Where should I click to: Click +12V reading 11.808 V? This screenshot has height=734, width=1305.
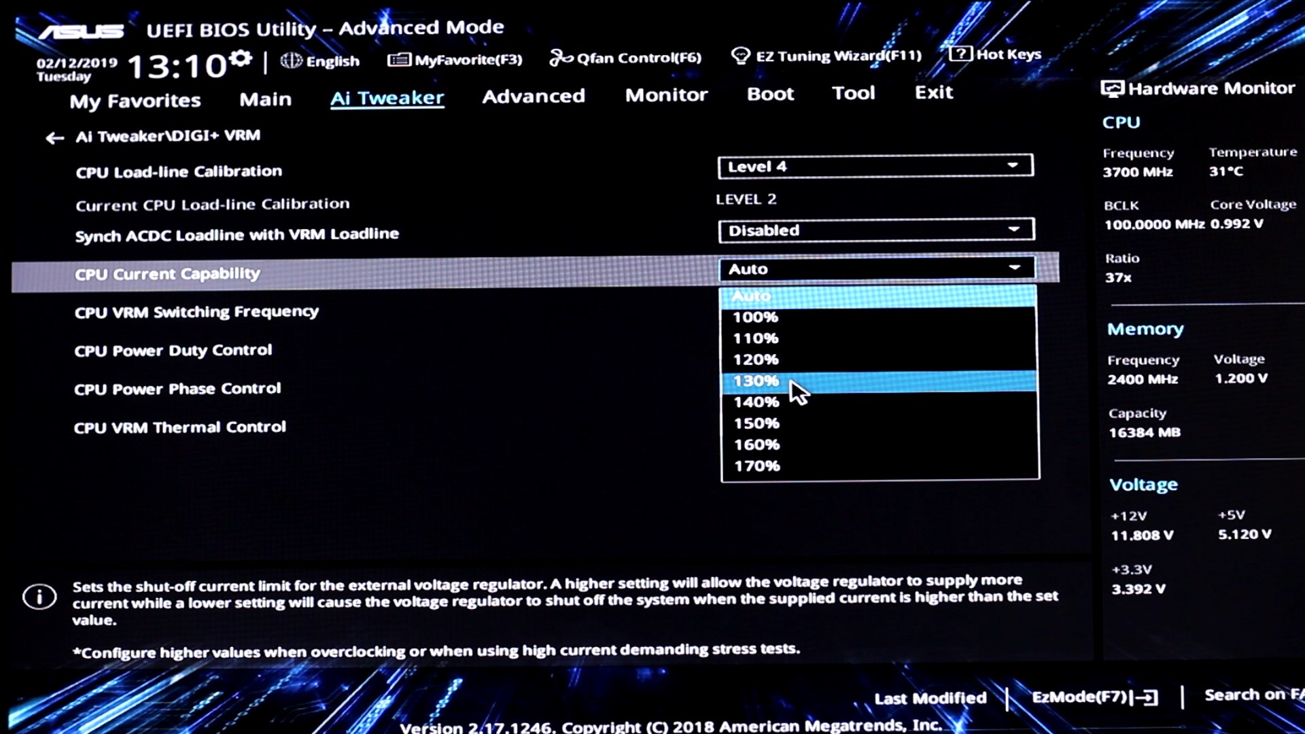pyautogui.click(x=1142, y=536)
